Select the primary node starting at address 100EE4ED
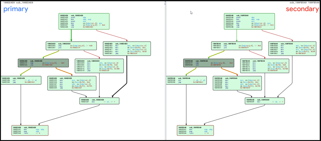 point(127,49)
